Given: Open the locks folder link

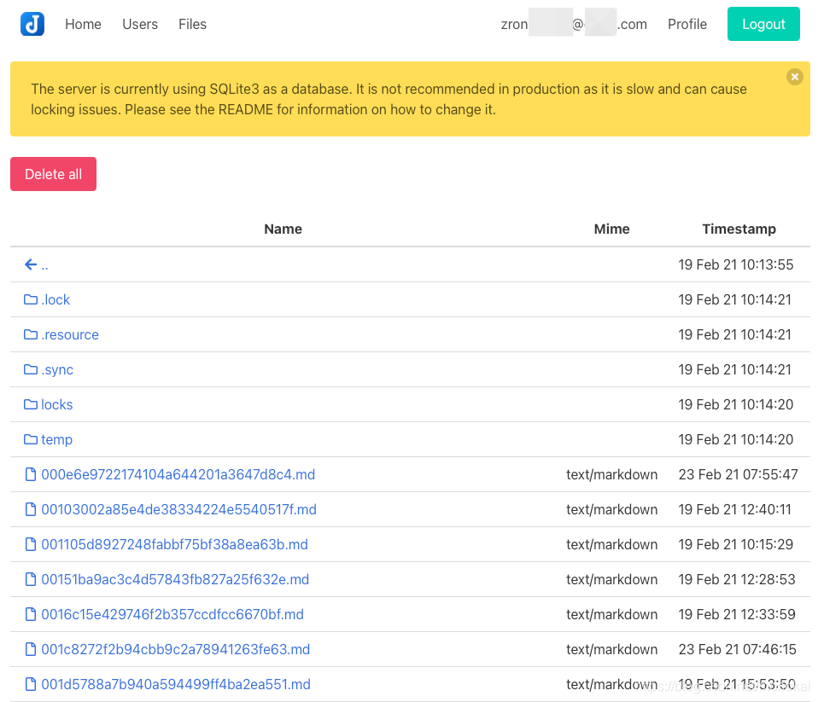Looking at the screenshot, I should (57, 404).
